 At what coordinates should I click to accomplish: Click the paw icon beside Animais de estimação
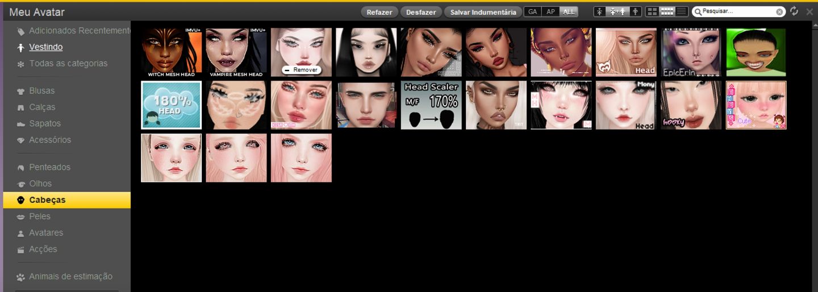(21, 277)
